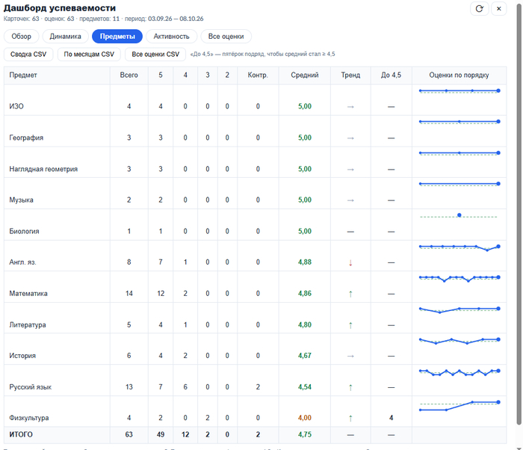
Task: Export Все оценки CSV
Action: click(155, 54)
